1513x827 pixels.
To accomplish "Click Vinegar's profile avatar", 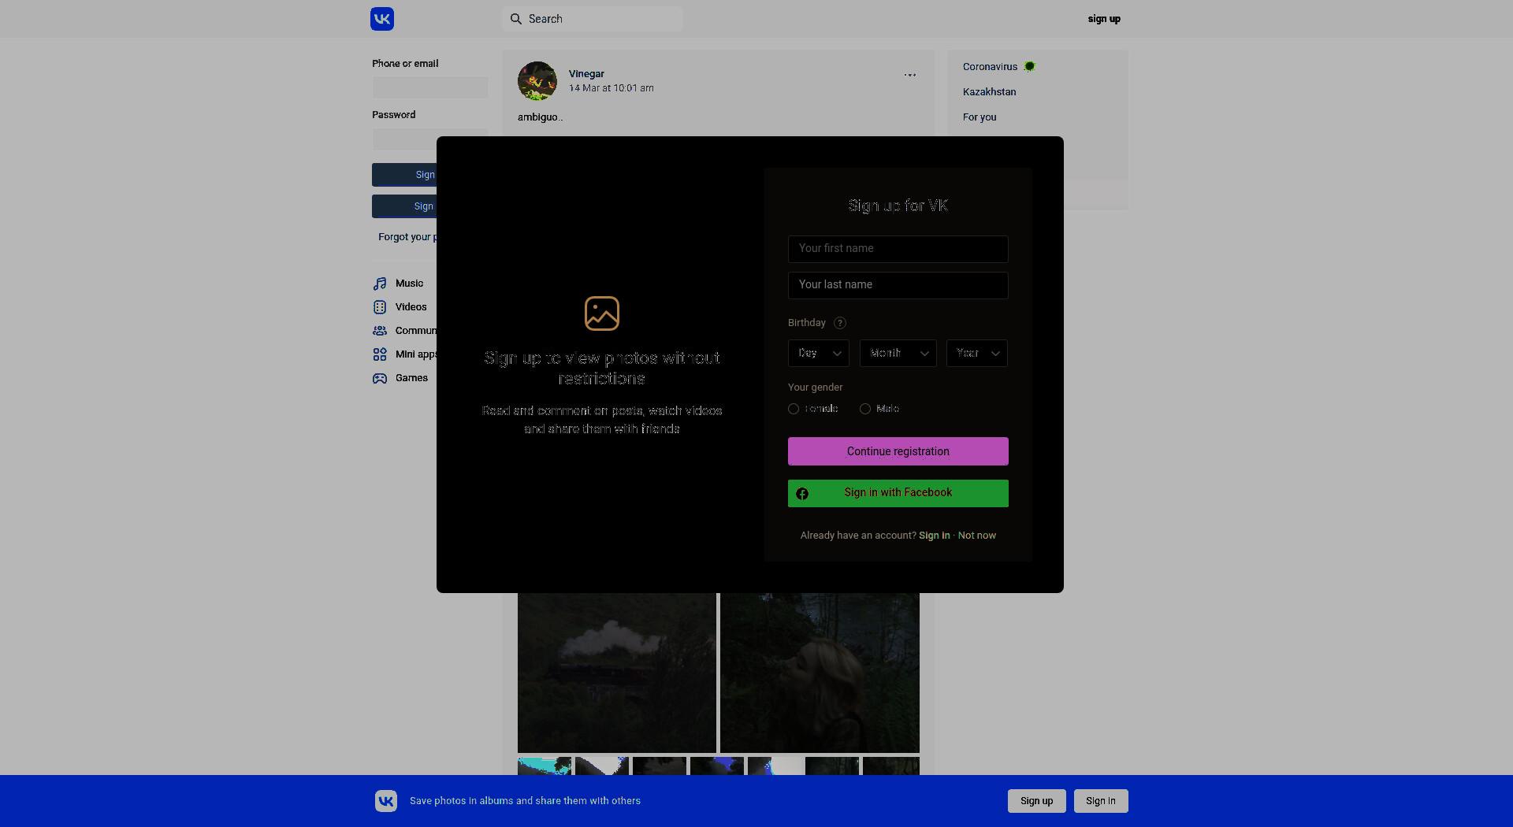I will (537, 81).
